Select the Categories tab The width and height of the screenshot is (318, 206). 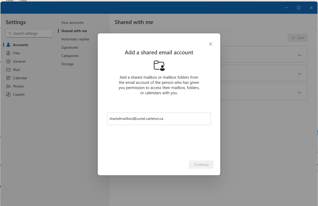[x=70, y=56]
